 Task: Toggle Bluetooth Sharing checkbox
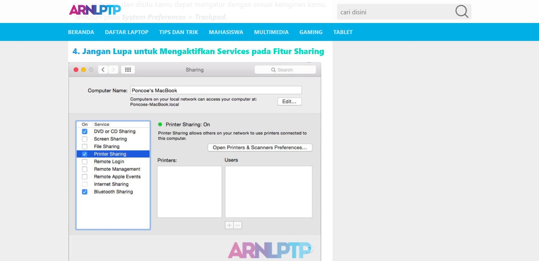[x=85, y=192]
